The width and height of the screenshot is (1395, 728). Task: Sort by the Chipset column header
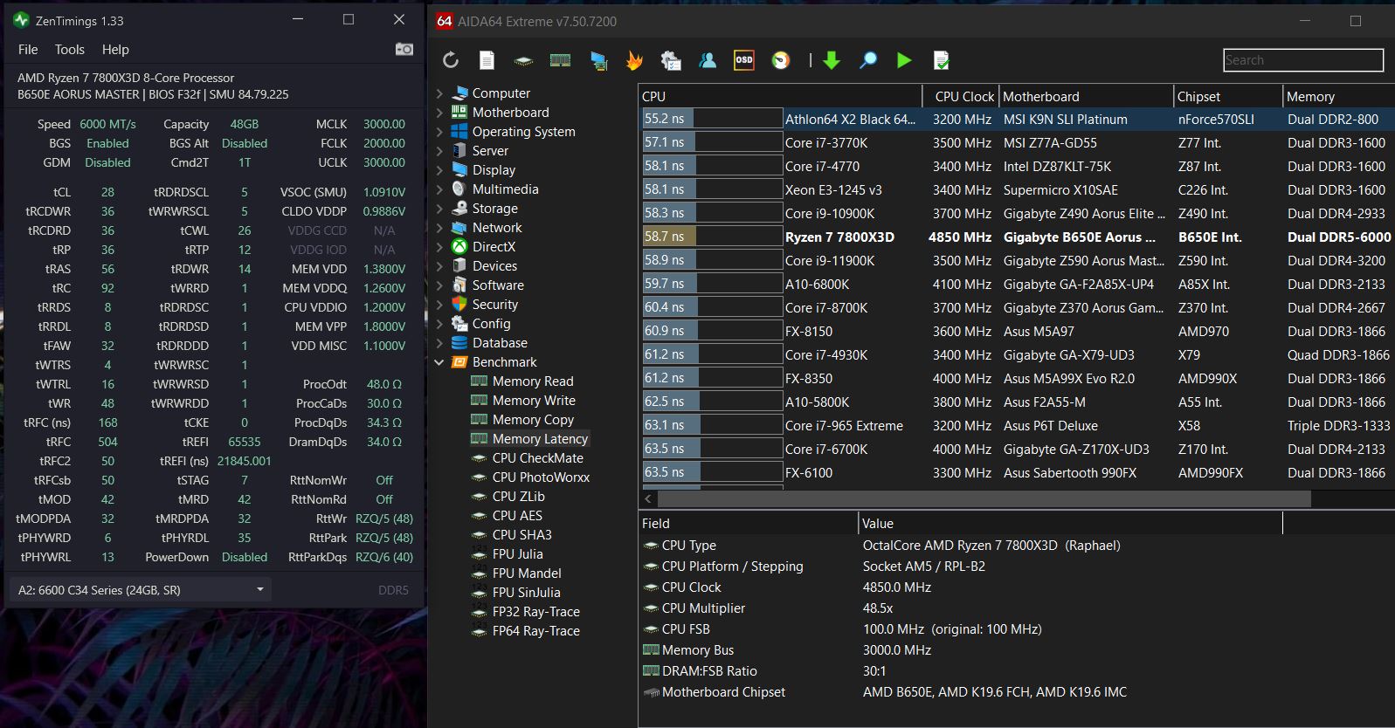coord(1228,97)
